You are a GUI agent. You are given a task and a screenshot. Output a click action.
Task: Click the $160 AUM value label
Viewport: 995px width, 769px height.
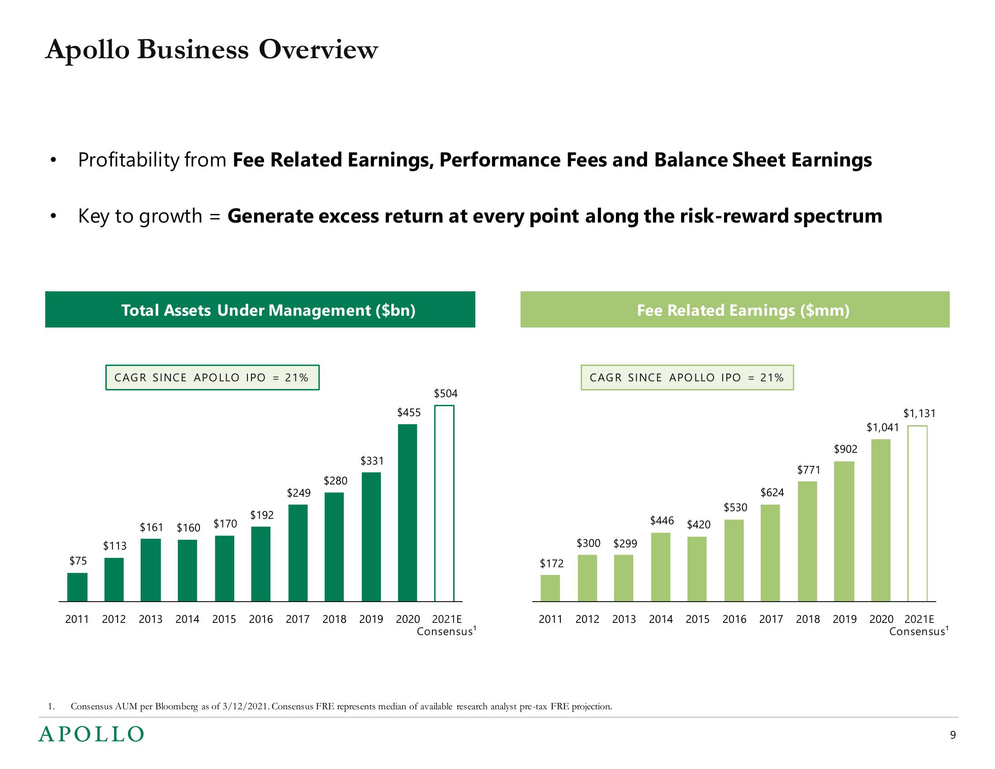[x=189, y=528]
